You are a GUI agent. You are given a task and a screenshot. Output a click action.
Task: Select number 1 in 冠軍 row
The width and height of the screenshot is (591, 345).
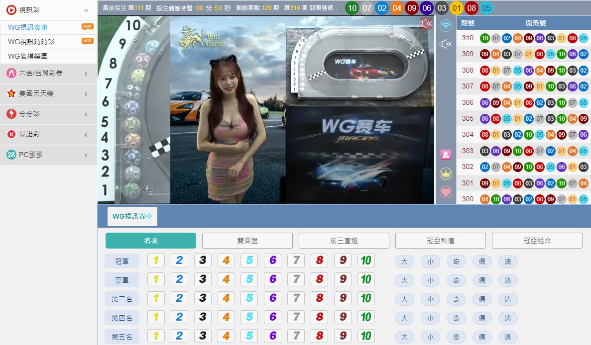tap(156, 260)
